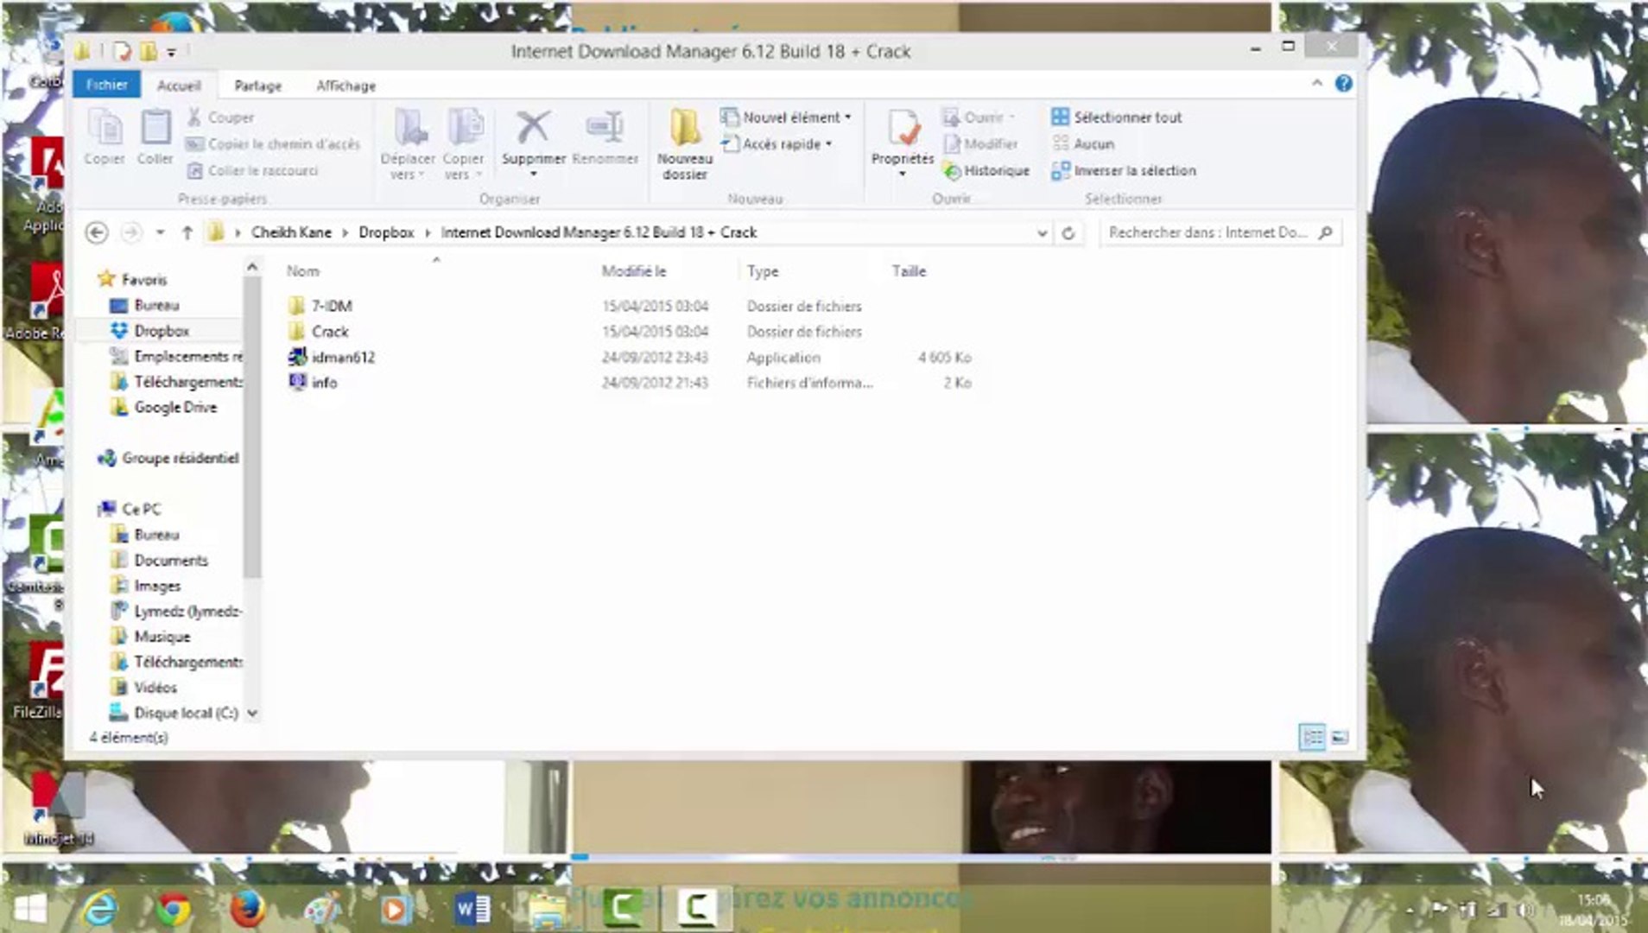Screen dimensions: 1648x933
Task: Create folder with Nouveau dossier icon
Action: pyautogui.click(x=685, y=127)
